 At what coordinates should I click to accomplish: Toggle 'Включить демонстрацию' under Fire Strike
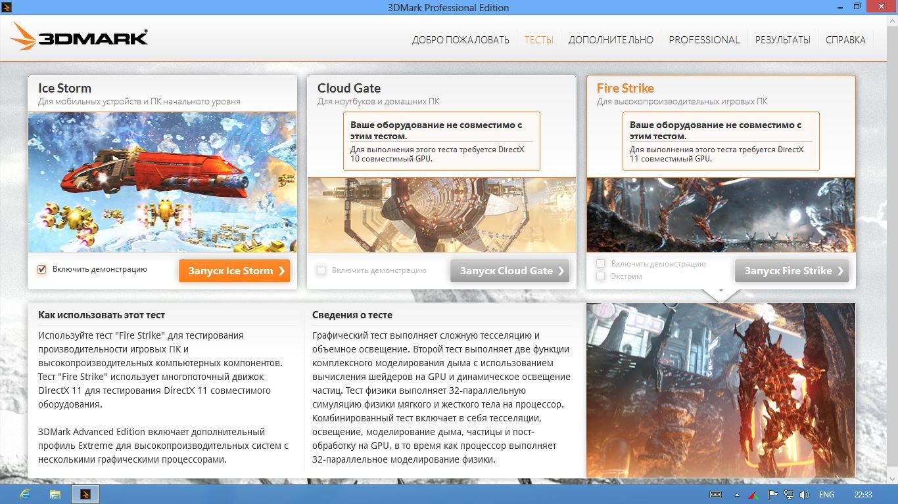(x=600, y=264)
